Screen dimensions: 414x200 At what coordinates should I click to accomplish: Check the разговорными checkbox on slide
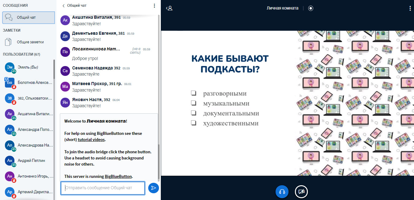193,93
